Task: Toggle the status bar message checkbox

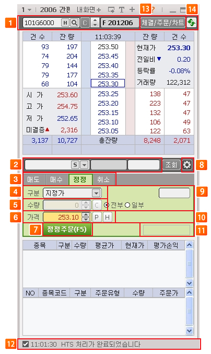Action: pyautogui.click(x=26, y=344)
